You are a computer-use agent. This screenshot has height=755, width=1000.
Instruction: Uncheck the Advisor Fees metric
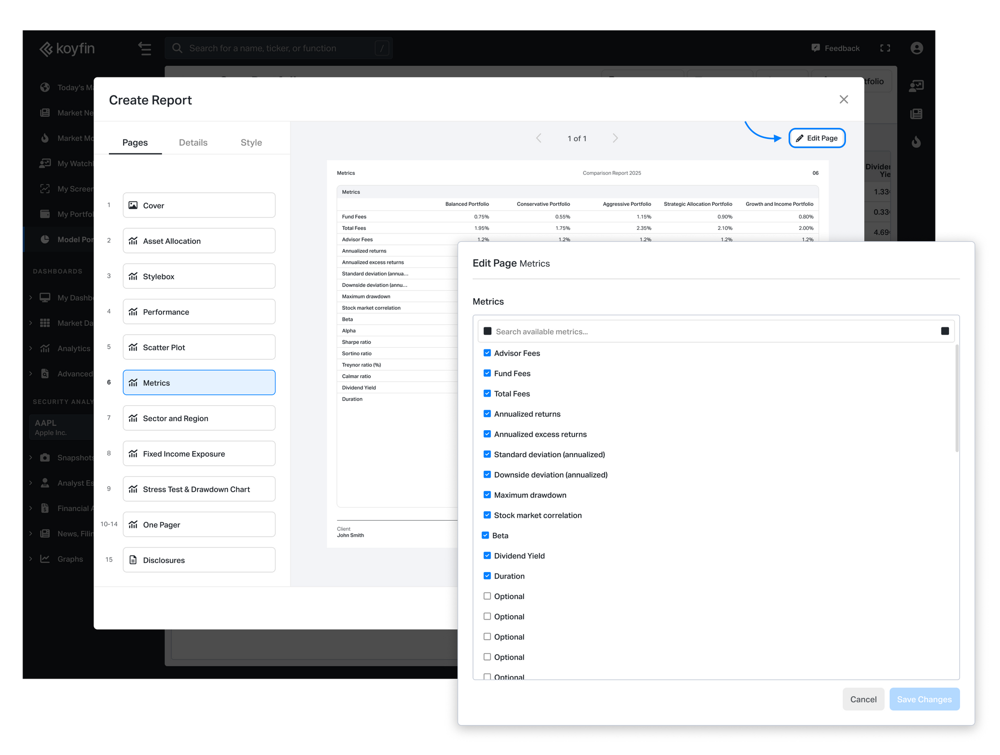(x=487, y=353)
